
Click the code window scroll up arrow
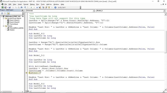point(165,14)
